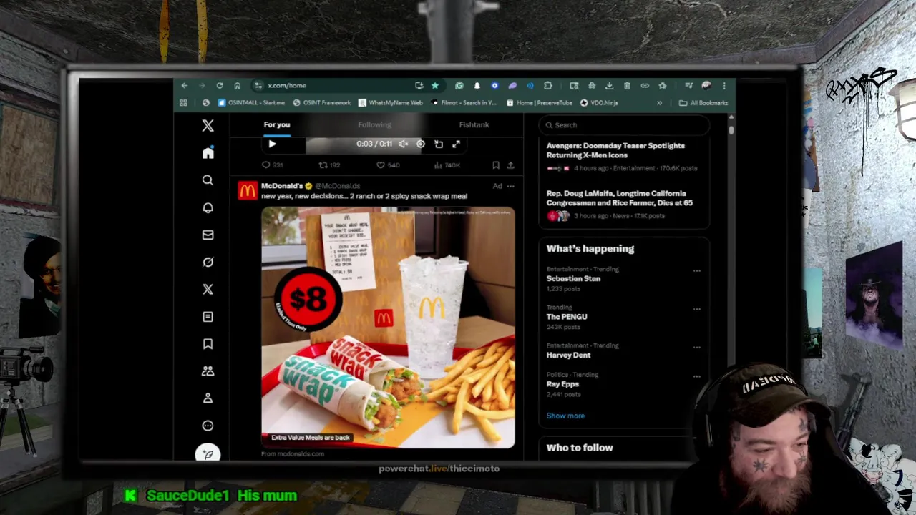Click Show more under trends
Viewport: 916px width, 515px height.
565,416
